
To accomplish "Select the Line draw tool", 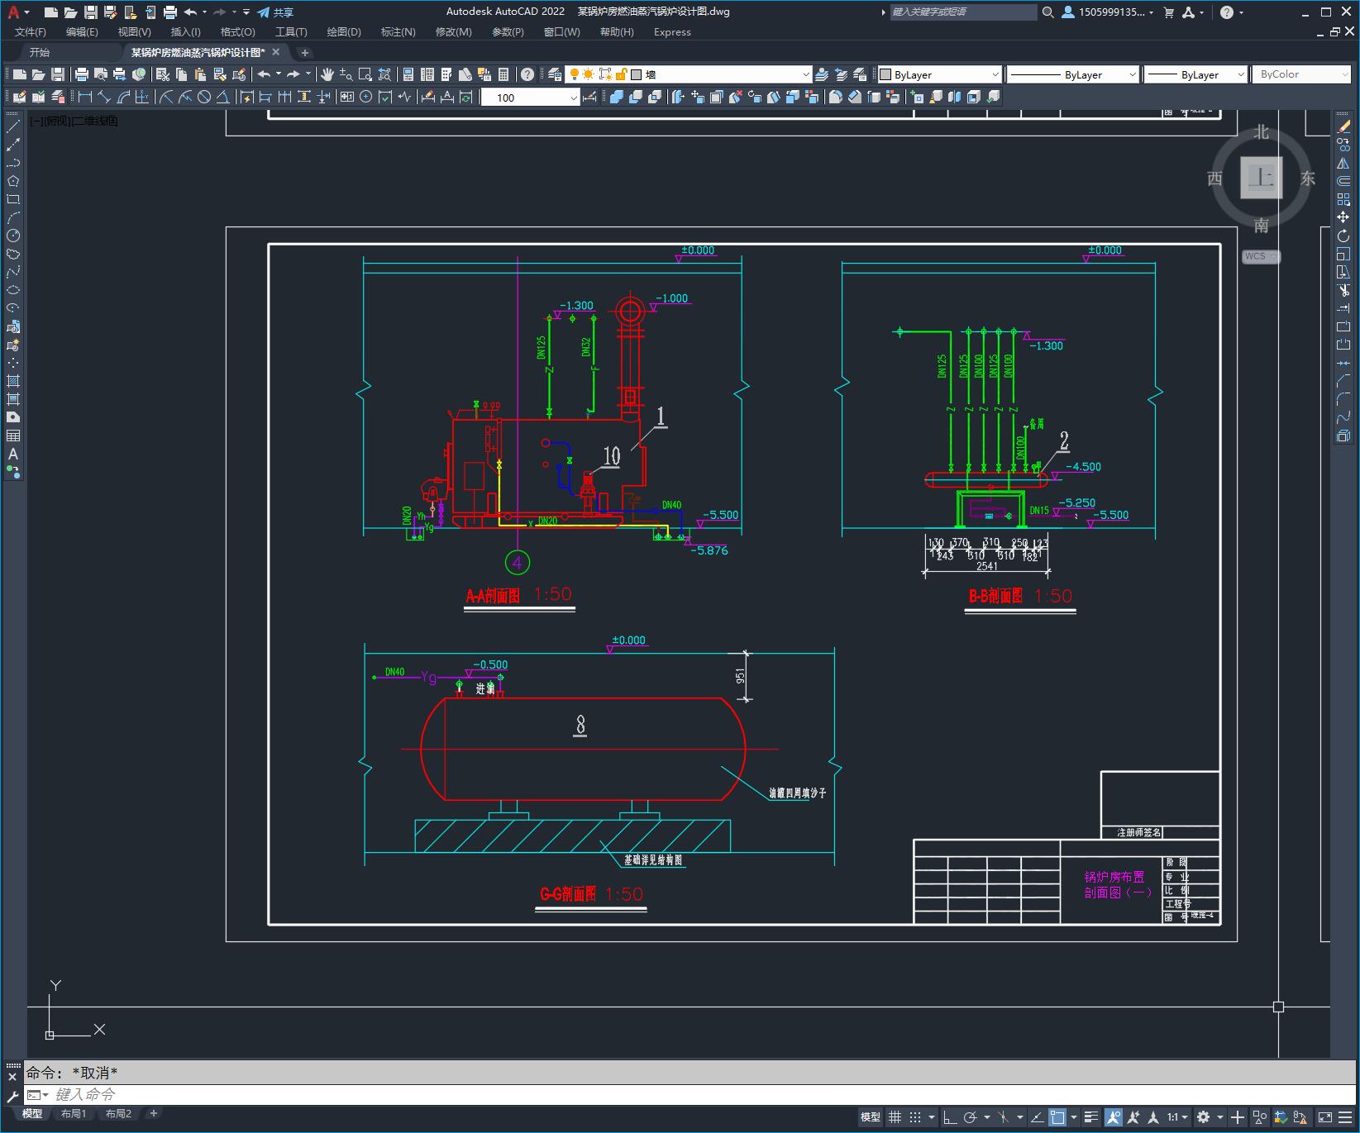I will (x=13, y=127).
